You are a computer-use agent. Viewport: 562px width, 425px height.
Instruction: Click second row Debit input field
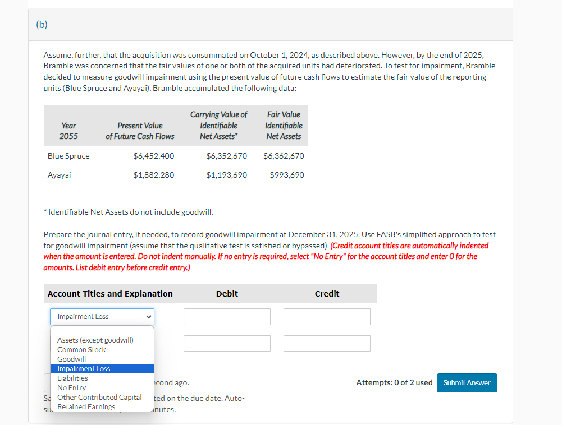coord(227,343)
